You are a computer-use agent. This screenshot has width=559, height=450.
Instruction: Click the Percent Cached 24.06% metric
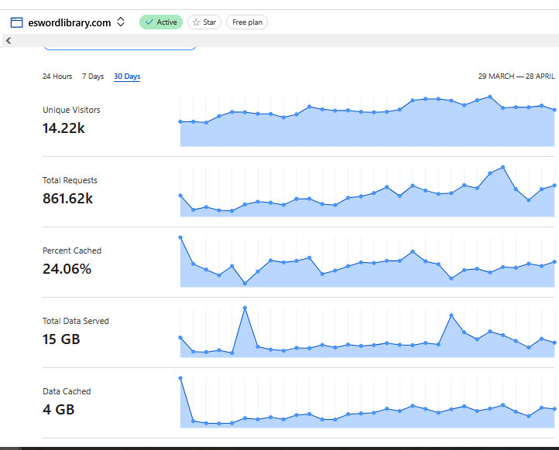tap(72, 261)
